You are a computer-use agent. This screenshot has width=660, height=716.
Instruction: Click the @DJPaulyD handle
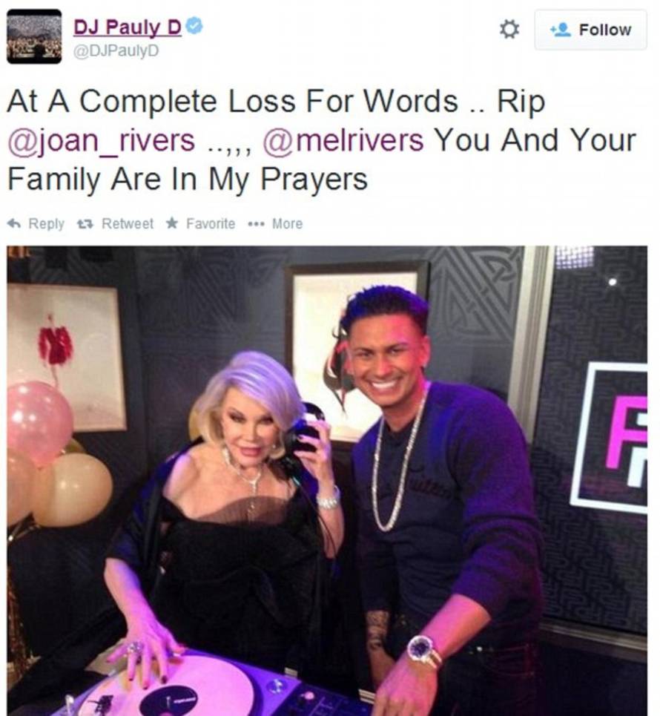[x=116, y=50]
